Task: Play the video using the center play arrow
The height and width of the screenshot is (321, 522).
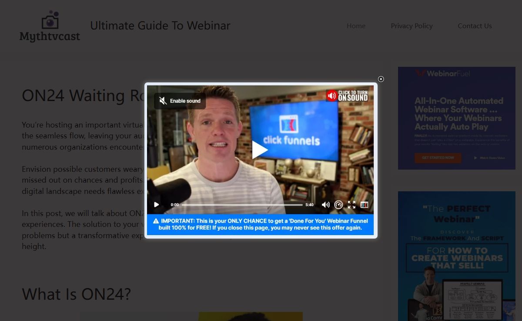Action: point(260,150)
